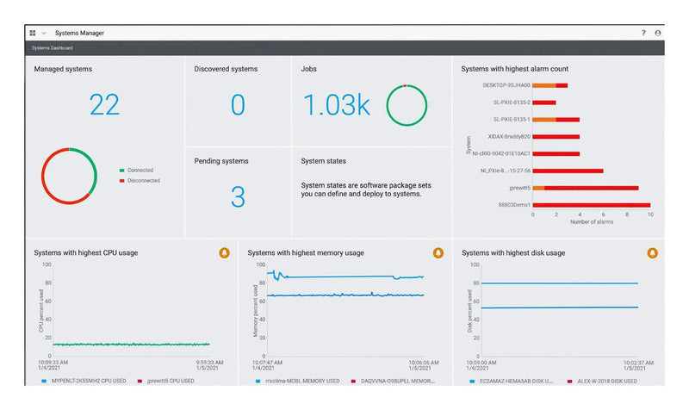Viewport: 689px width, 410px height.
Task: Click the 10:09:33 AM CPU start timestamp
Action: click(53, 363)
